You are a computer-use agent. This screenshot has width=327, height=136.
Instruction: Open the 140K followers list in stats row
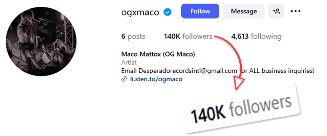pyautogui.click(x=188, y=37)
